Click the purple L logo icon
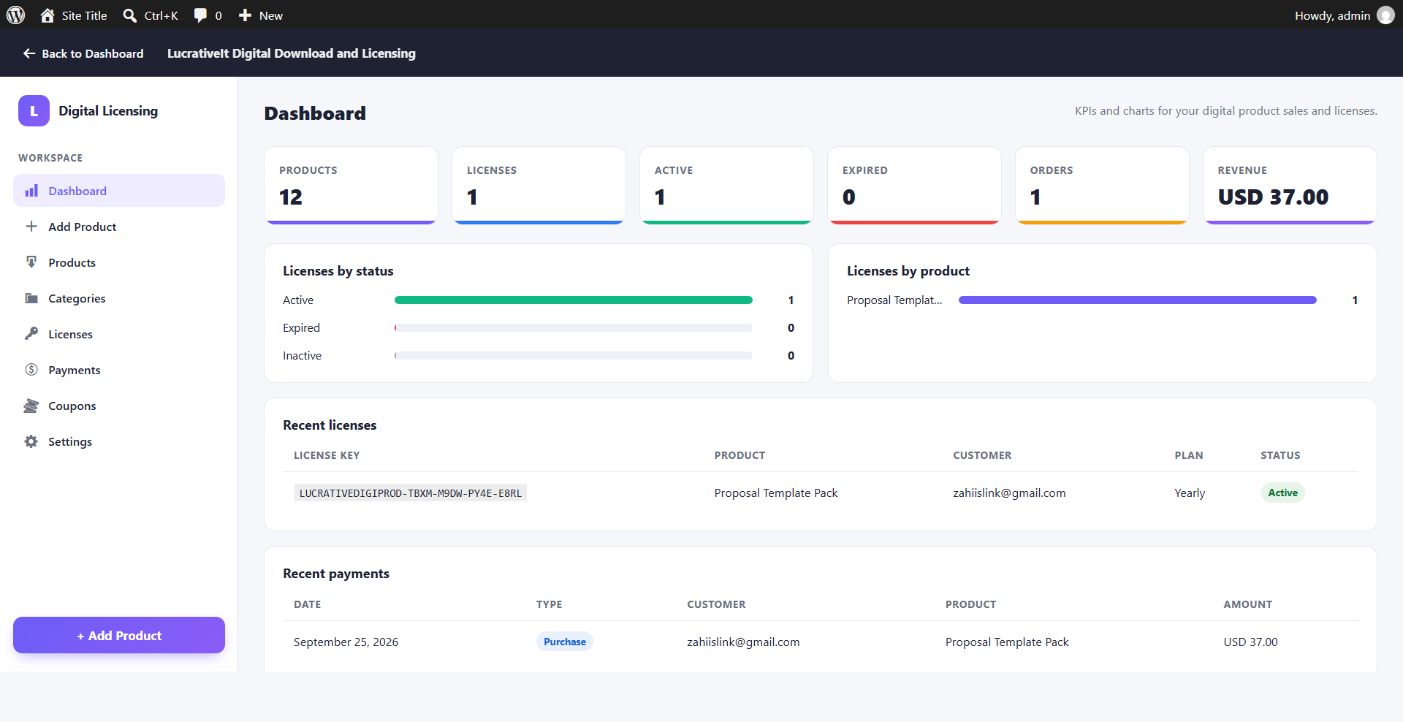Image resolution: width=1403 pixels, height=722 pixels. coord(34,111)
